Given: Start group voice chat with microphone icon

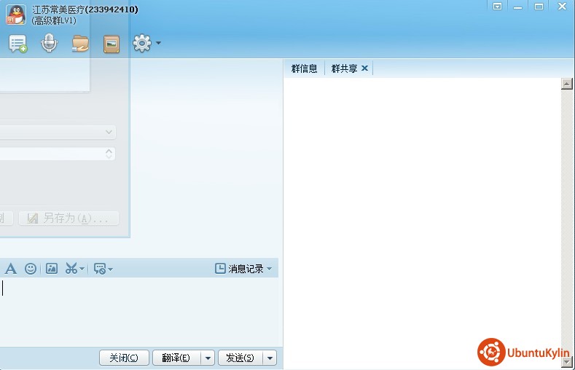Looking at the screenshot, I should (x=49, y=44).
